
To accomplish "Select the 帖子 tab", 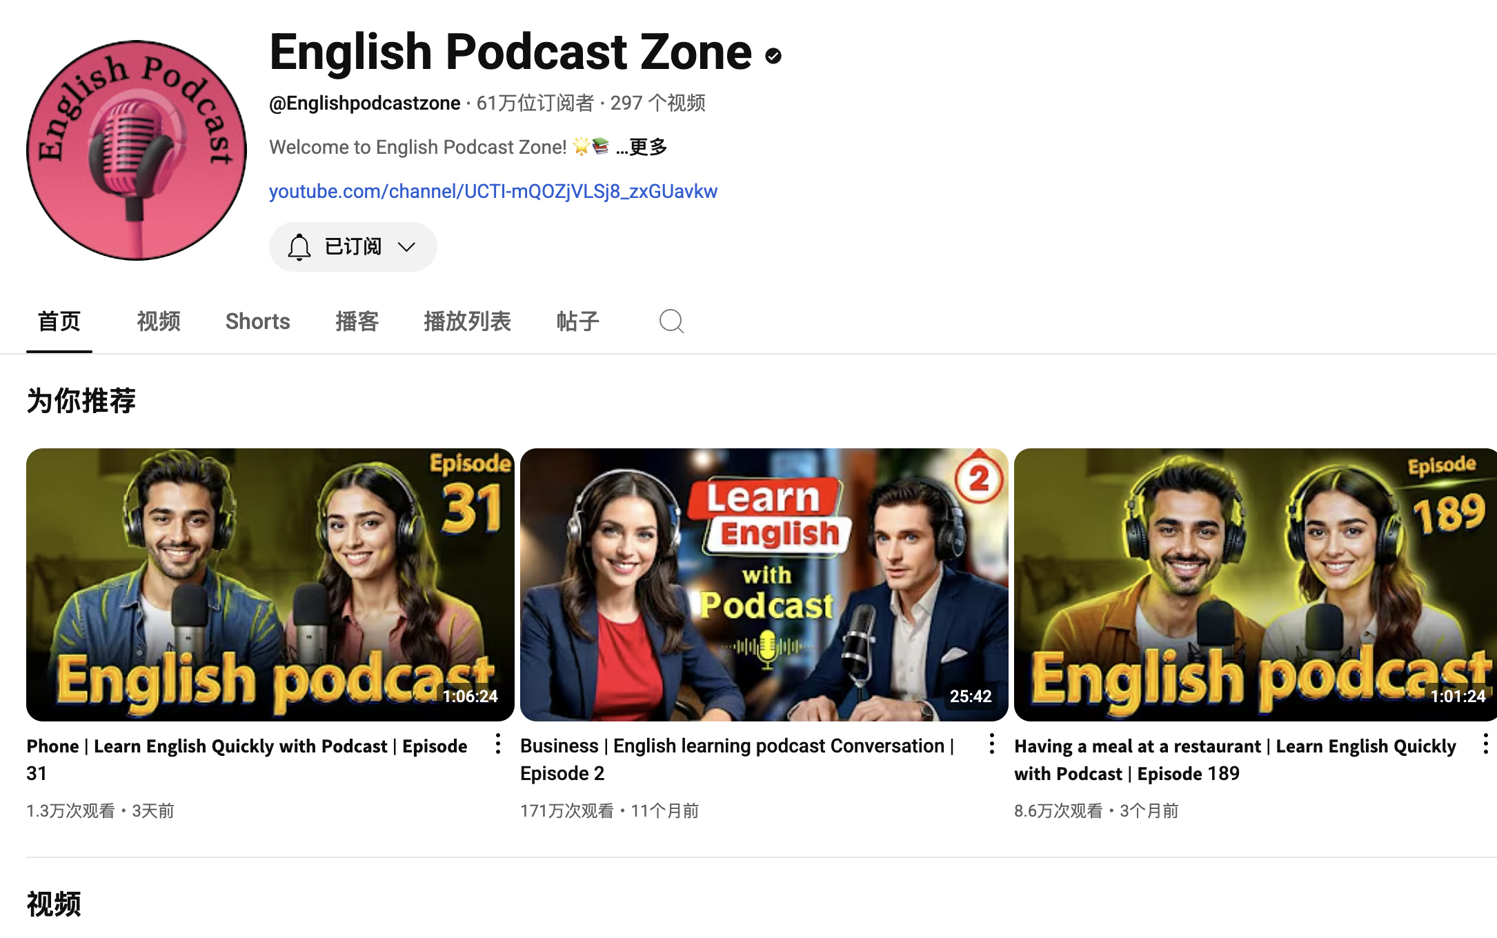I will (578, 321).
